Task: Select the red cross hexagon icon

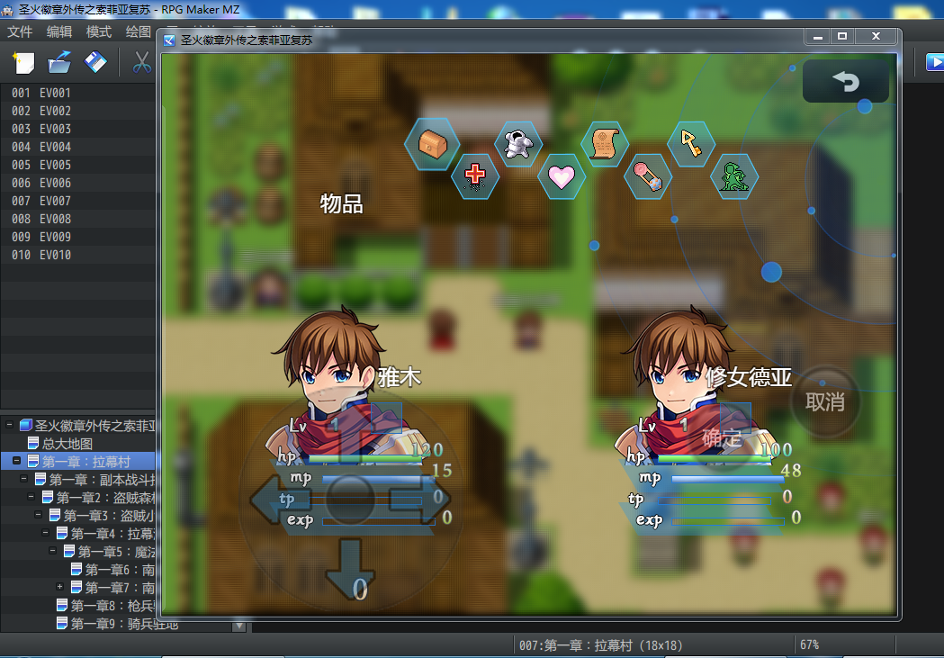Action: [475, 176]
